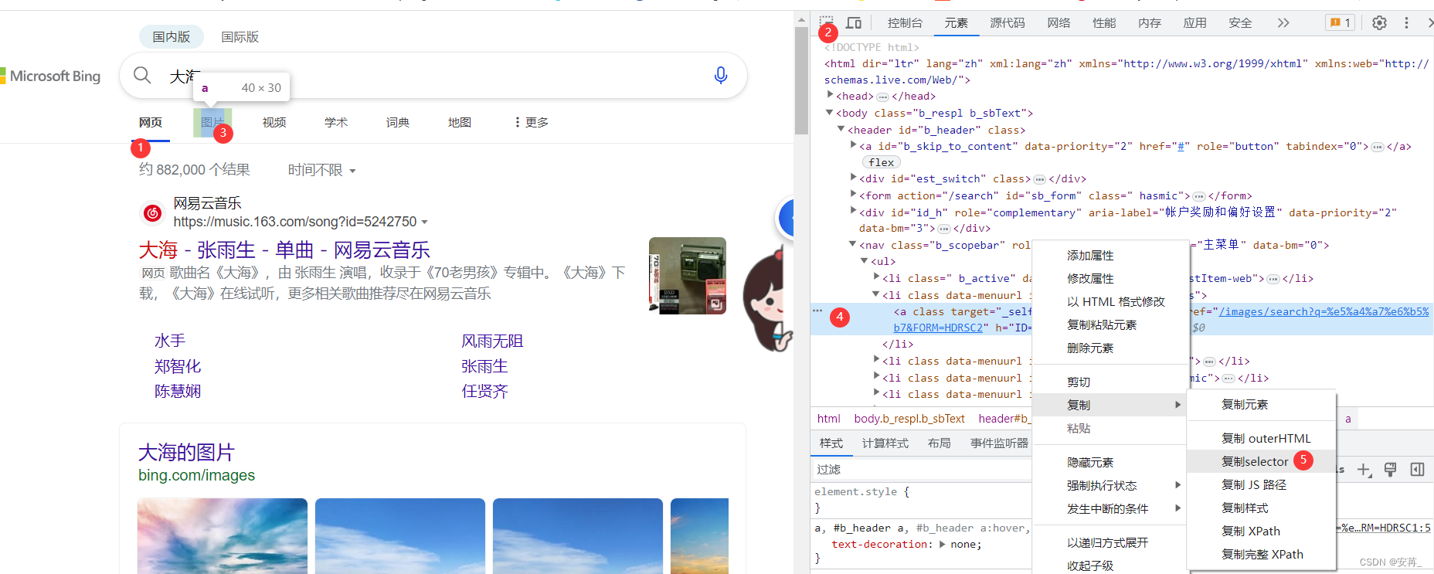
Task: Open the 视频 search tab
Action: pyautogui.click(x=274, y=122)
